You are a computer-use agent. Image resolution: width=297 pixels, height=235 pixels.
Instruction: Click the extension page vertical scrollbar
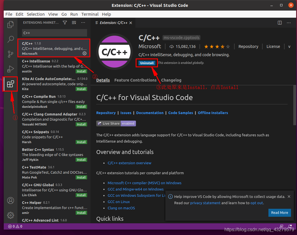pyautogui.click(x=294, y=105)
